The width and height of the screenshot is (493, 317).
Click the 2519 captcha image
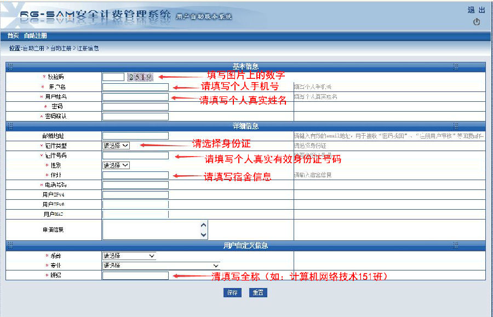pyautogui.click(x=140, y=77)
